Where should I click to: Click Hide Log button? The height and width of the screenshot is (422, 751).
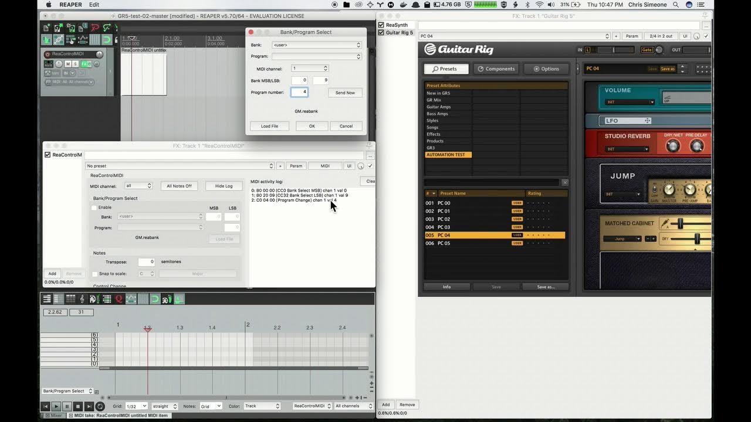pyautogui.click(x=224, y=186)
